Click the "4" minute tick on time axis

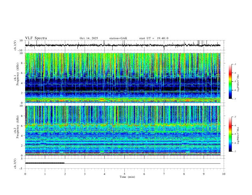[x=105, y=174]
